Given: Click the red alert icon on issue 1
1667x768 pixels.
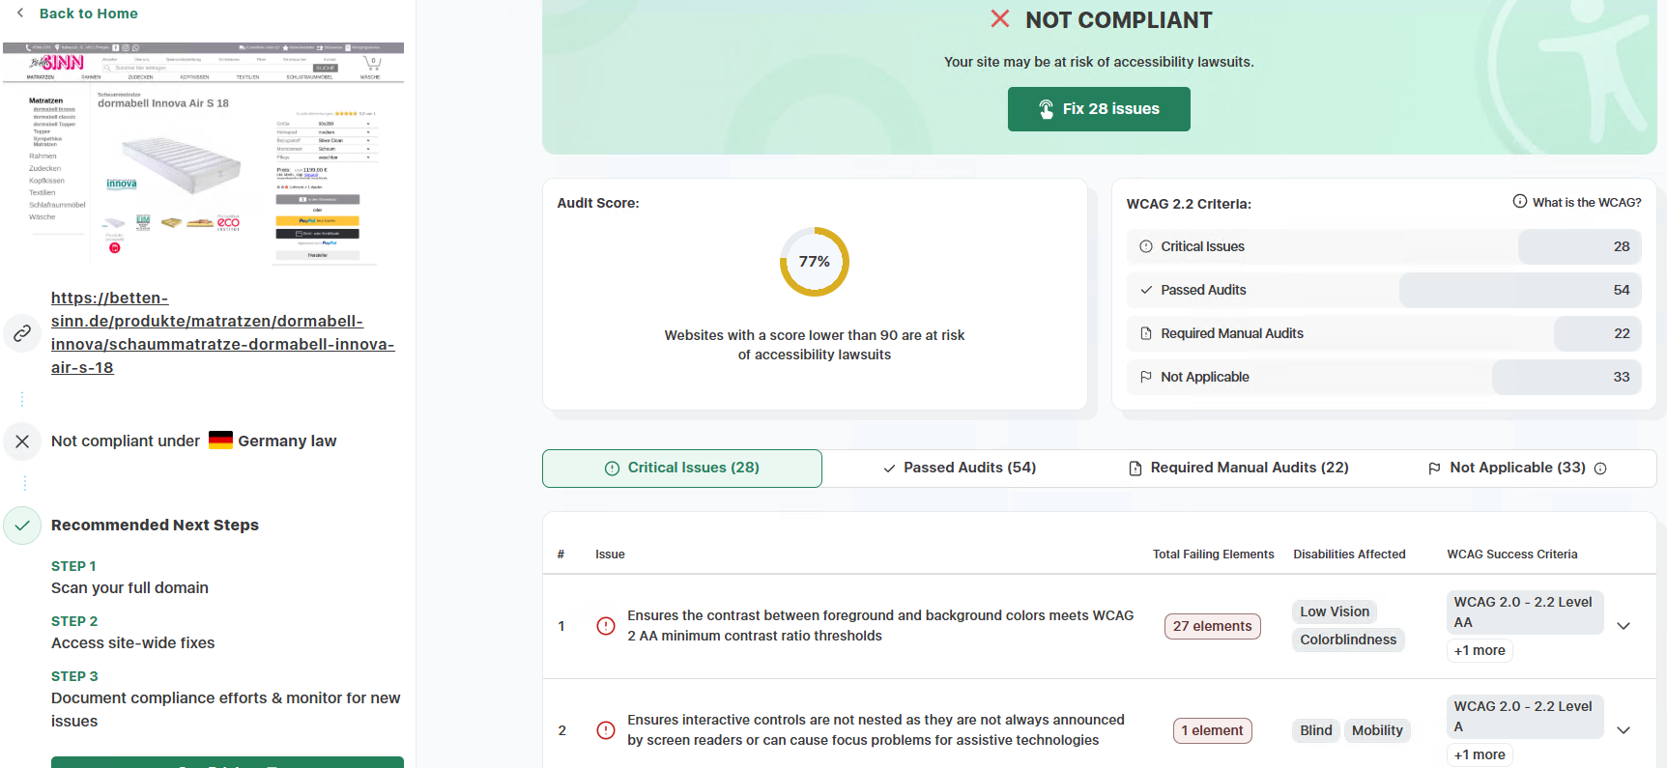Looking at the screenshot, I should (x=606, y=626).
